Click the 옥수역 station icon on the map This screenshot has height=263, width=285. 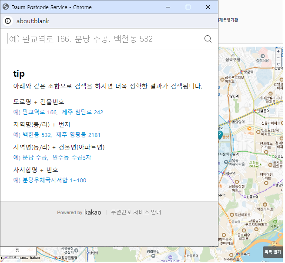[238, 254]
